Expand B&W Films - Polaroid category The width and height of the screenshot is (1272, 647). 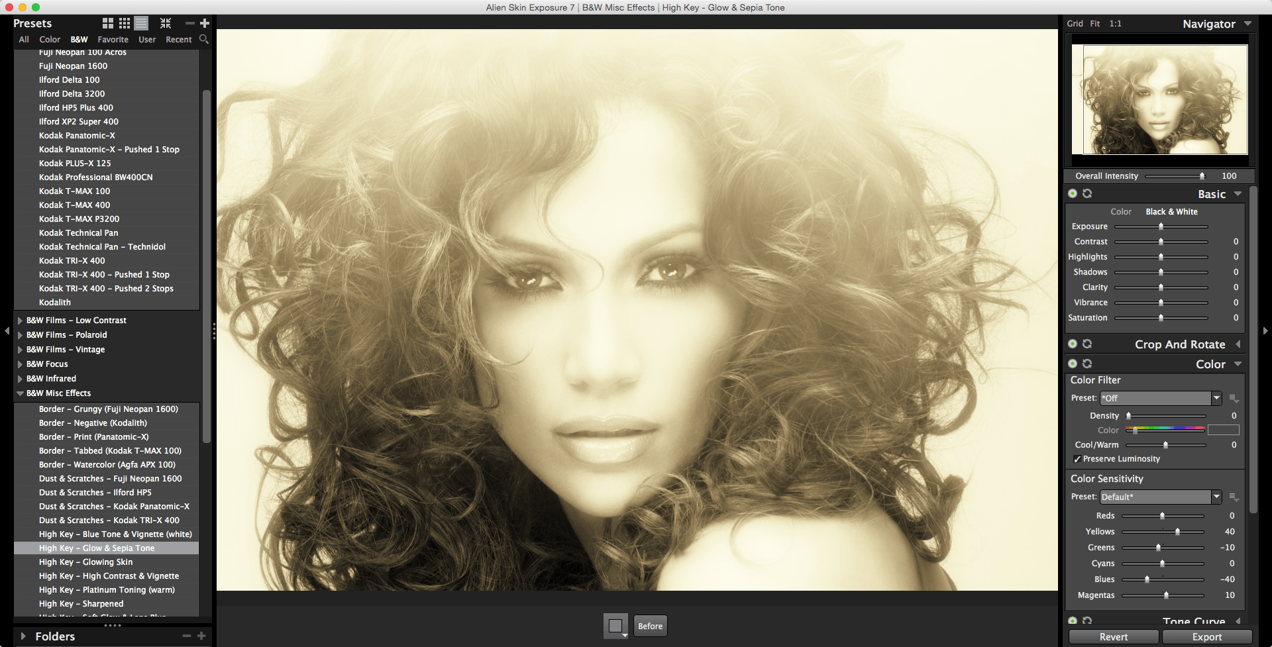[x=21, y=335]
